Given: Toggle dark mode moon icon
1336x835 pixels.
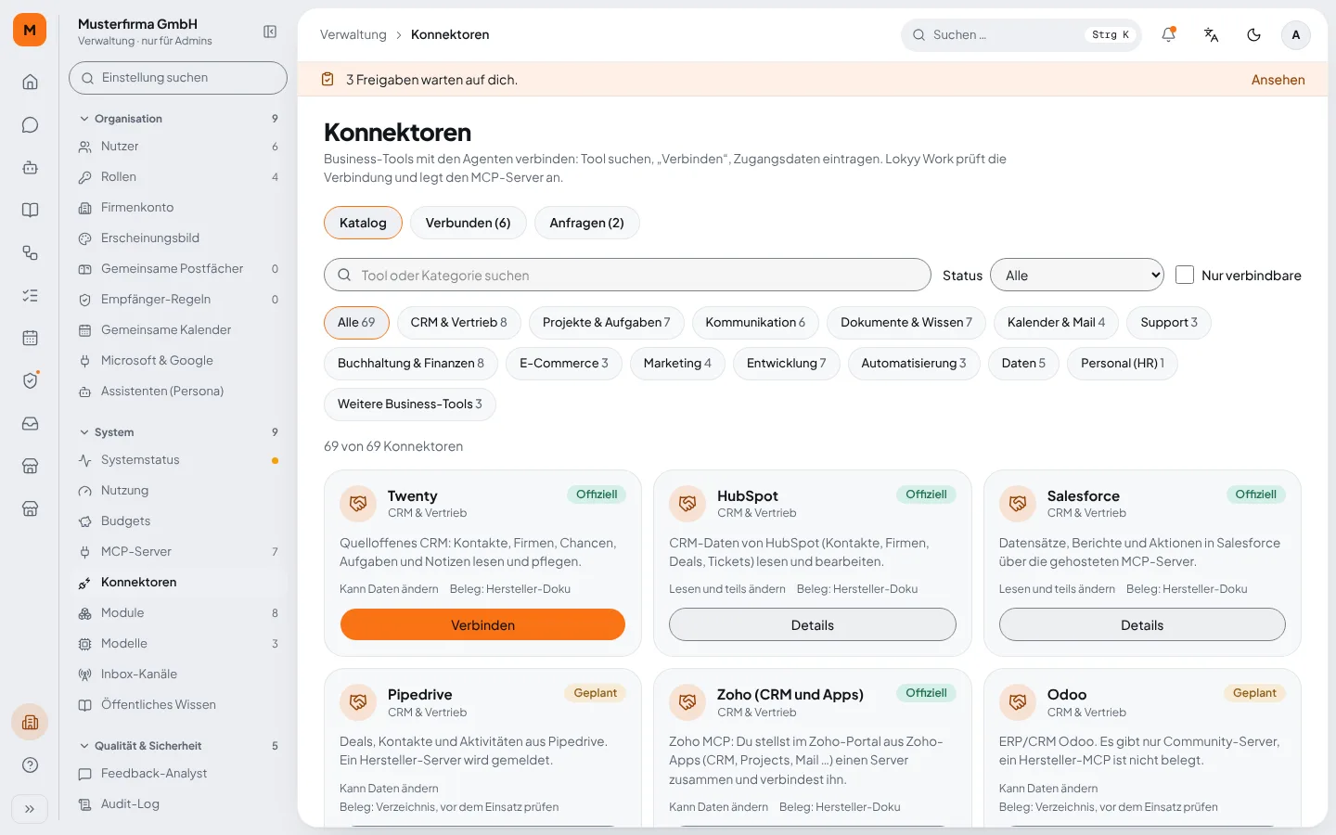Looking at the screenshot, I should tap(1253, 34).
